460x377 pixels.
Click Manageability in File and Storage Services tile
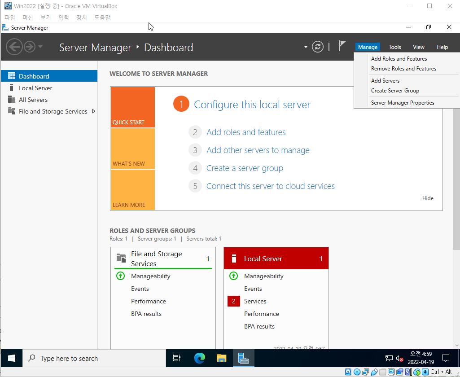[150, 276]
